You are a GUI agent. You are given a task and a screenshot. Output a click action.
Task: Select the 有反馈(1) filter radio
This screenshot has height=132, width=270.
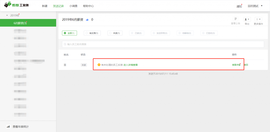point(87,33)
